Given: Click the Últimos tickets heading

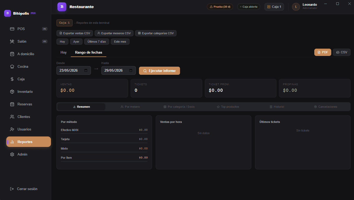Looking at the screenshot, I should click(270, 122).
